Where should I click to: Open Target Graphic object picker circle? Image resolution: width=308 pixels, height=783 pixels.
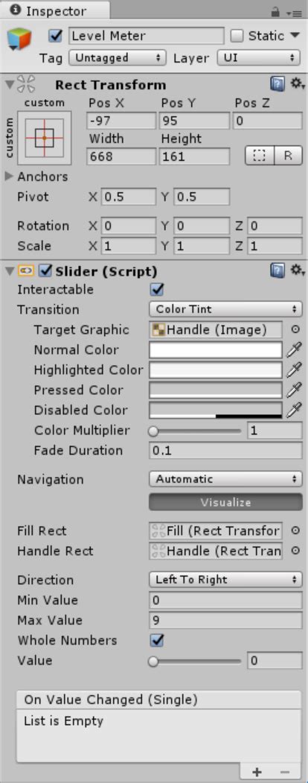(295, 329)
